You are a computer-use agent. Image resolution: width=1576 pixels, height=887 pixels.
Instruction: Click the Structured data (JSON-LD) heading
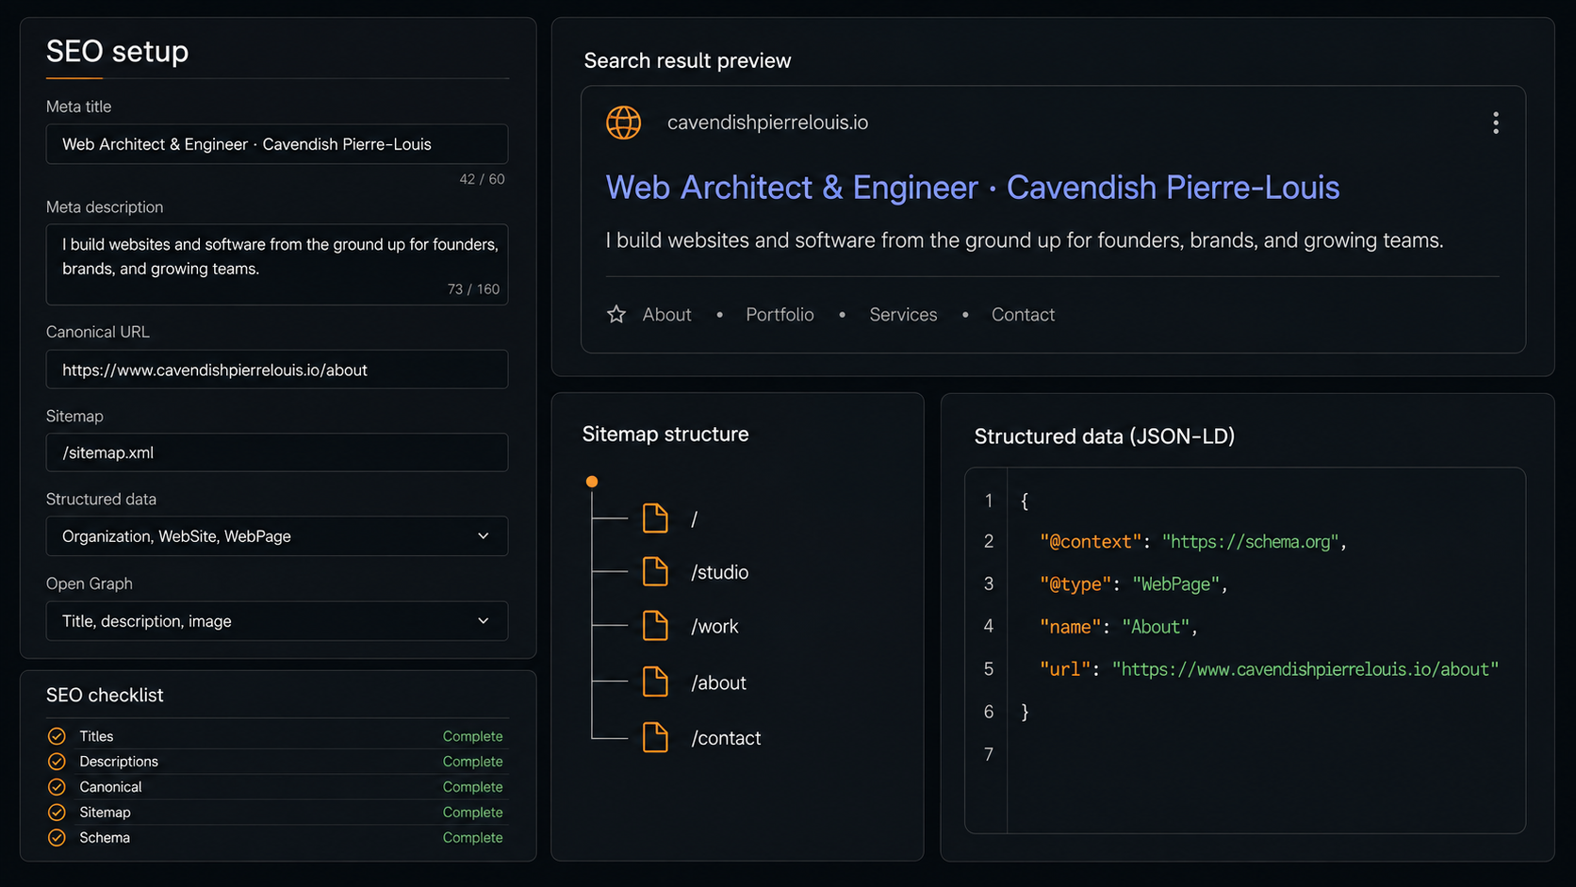coord(1104,436)
